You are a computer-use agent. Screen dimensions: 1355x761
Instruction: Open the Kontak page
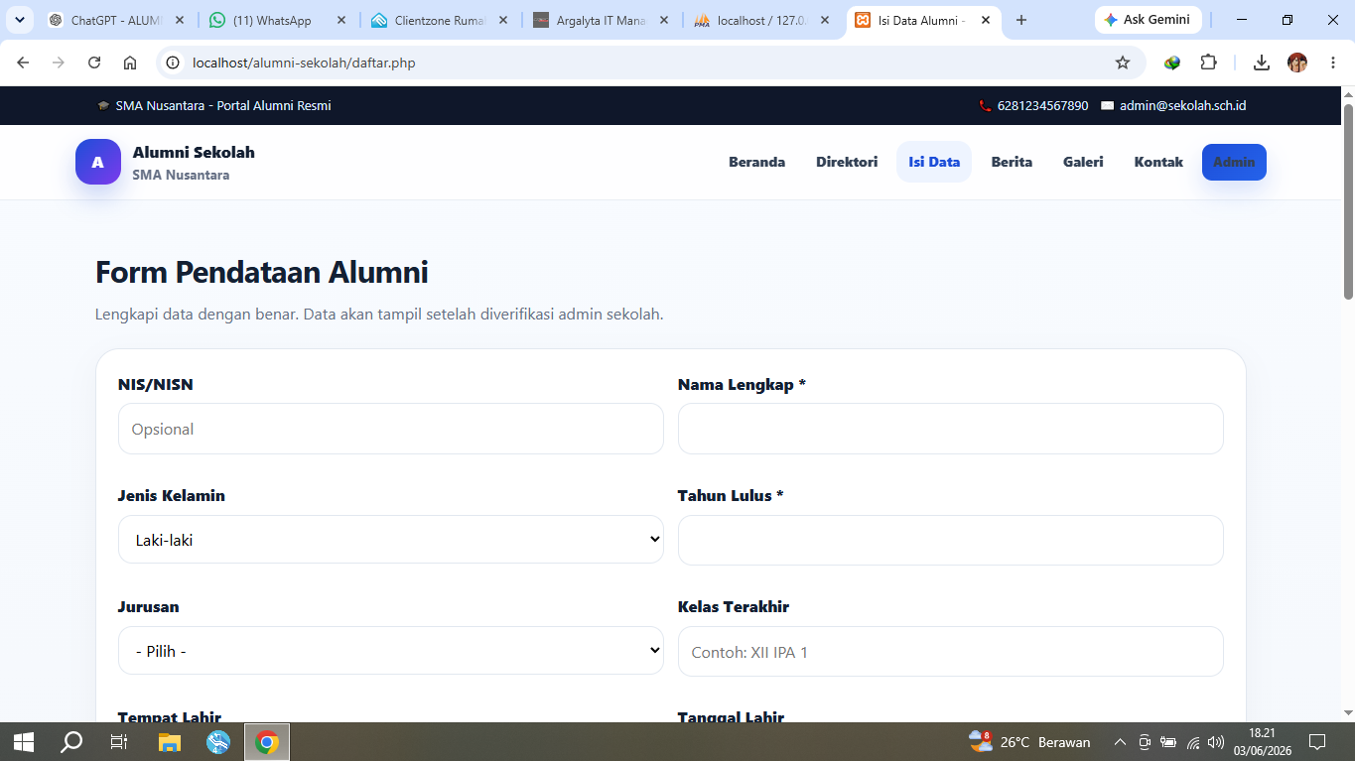tap(1158, 162)
